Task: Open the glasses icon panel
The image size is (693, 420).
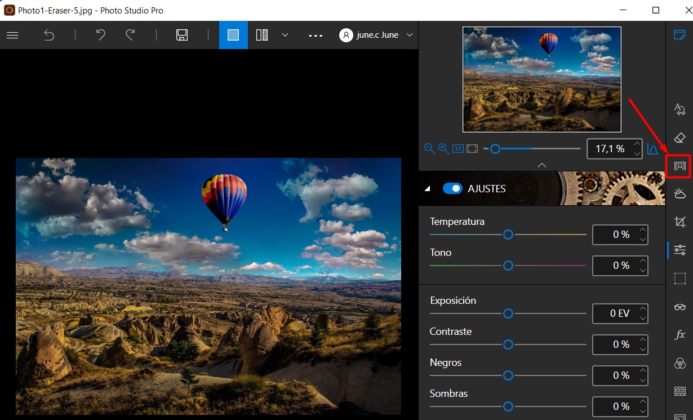Action: [679, 307]
